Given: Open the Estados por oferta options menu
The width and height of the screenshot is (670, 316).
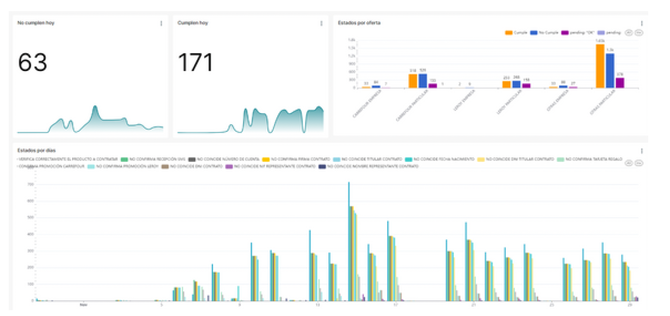Looking at the screenshot, I should [x=642, y=23].
